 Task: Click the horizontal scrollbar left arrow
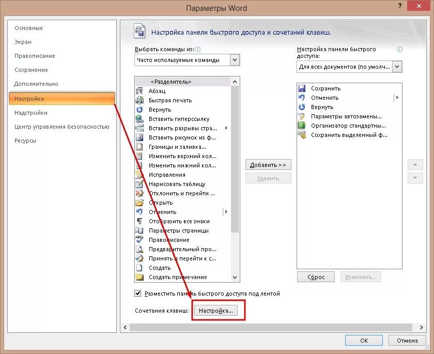click(125, 328)
